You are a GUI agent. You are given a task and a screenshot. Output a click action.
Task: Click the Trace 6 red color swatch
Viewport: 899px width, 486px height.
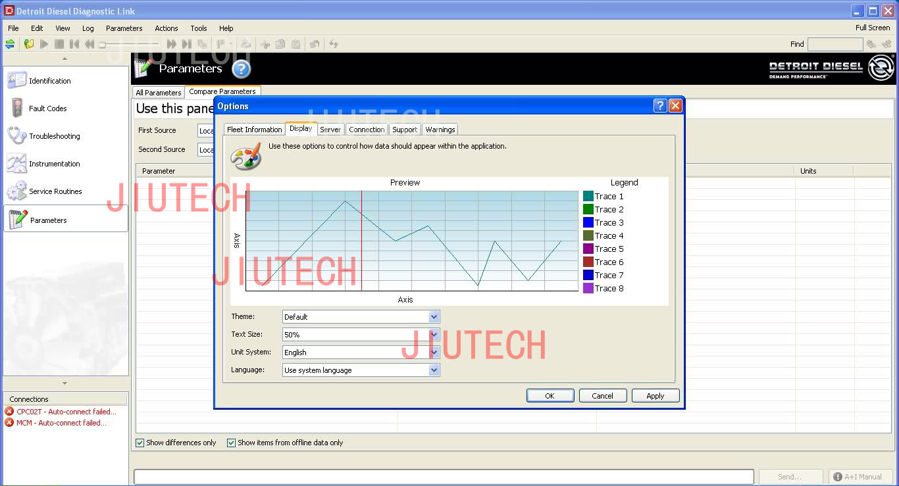588,262
